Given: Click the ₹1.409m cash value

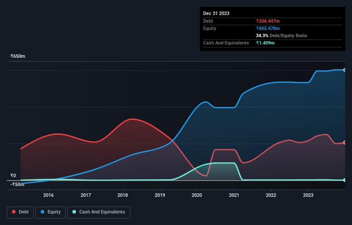Looking at the screenshot, I should point(265,43).
